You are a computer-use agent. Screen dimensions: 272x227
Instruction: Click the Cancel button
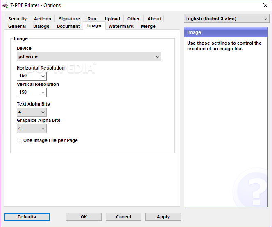[x=123, y=217]
